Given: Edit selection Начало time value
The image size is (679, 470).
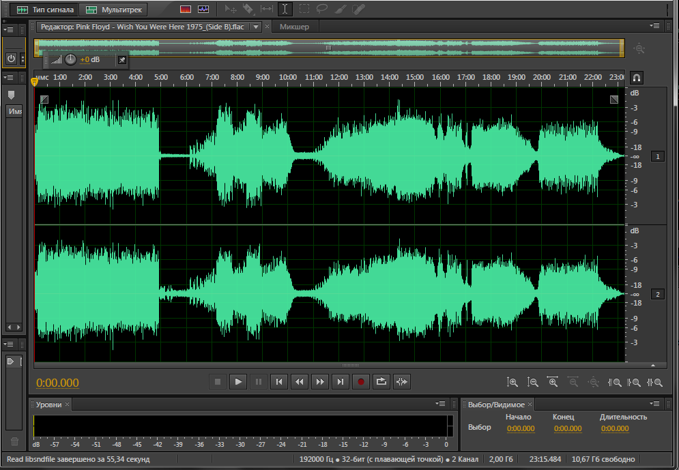Looking at the screenshot, I should point(521,429).
